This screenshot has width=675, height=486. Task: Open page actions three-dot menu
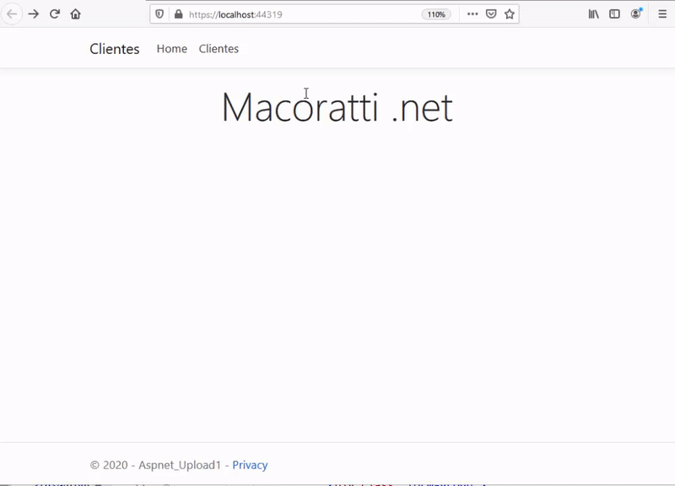472,14
